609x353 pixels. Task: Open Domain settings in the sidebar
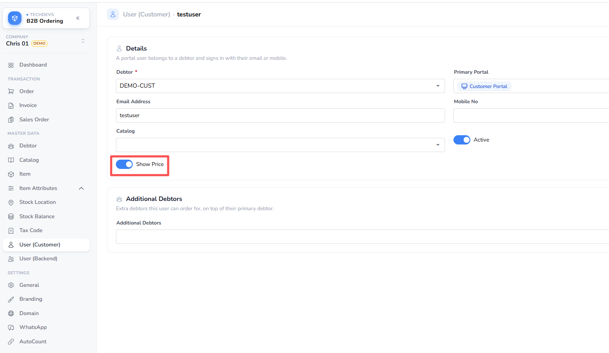pyautogui.click(x=46, y=313)
